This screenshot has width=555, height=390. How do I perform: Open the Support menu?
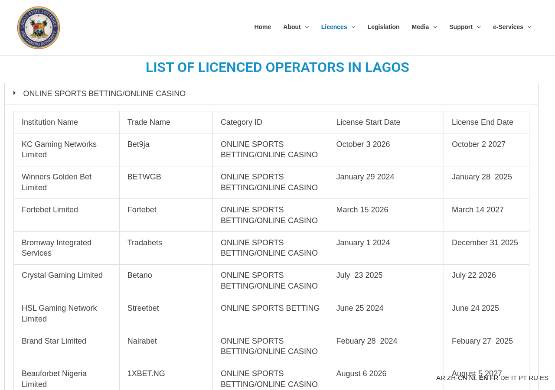click(x=461, y=27)
